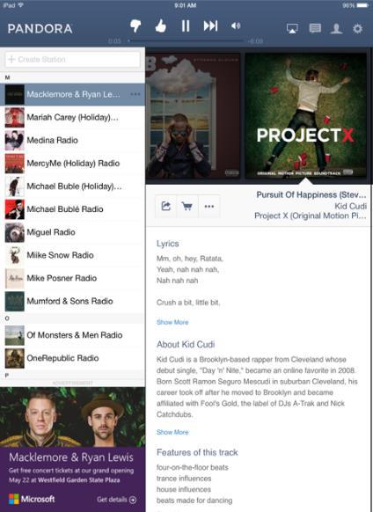This screenshot has height=512, width=373.
Task: Pause the current song
Action: [x=186, y=26]
